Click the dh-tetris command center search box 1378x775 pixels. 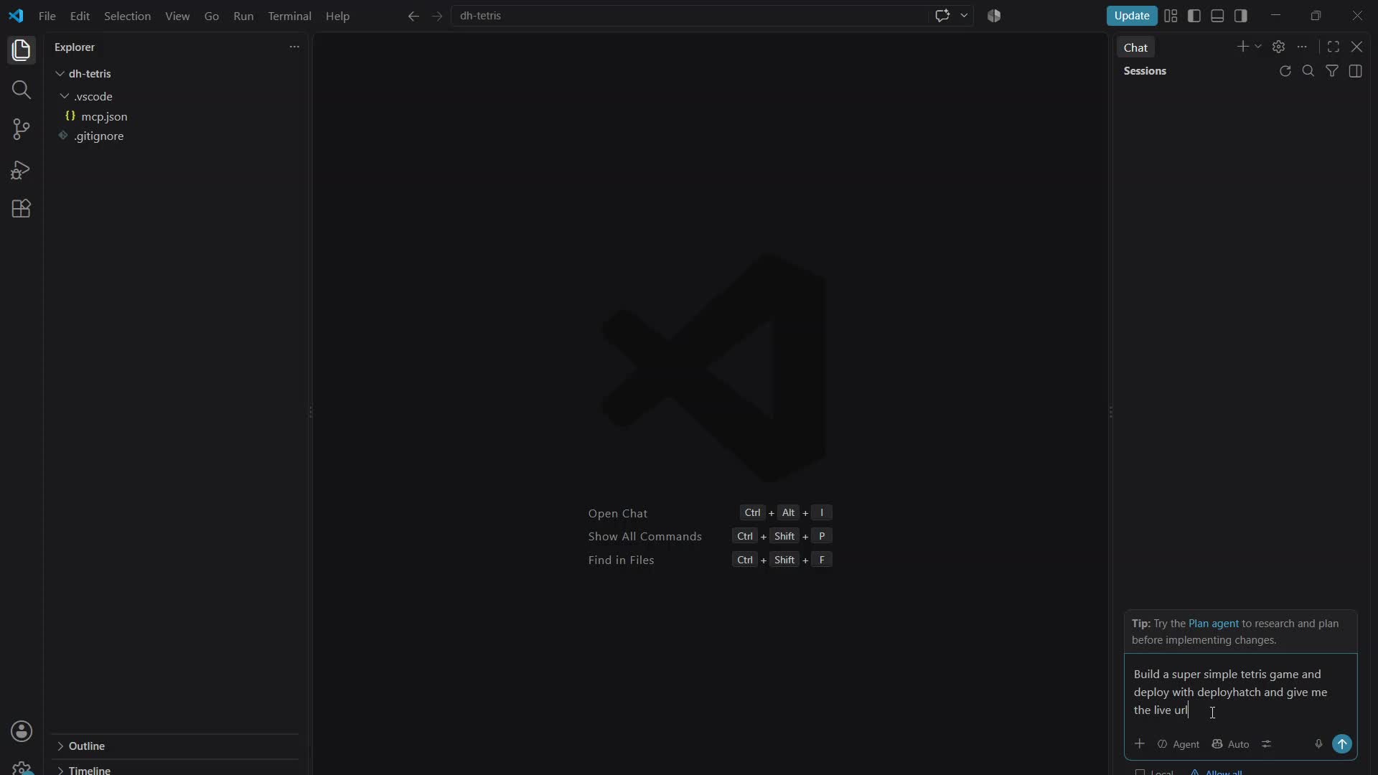click(x=689, y=16)
